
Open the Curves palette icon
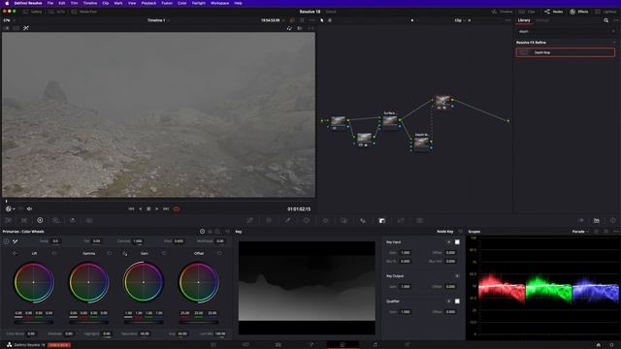[250, 220]
